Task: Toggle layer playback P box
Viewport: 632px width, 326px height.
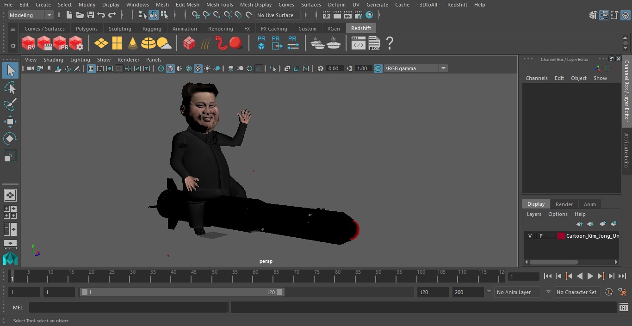Action: point(540,236)
